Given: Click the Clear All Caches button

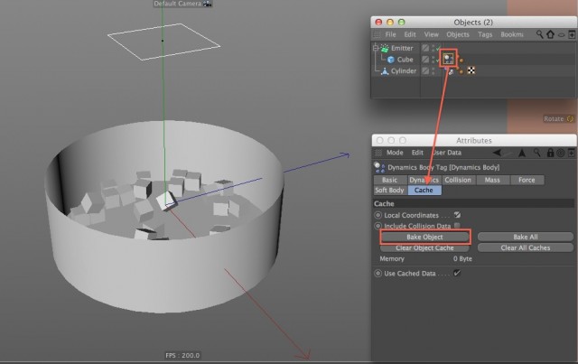Looking at the screenshot, I should click(526, 247).
